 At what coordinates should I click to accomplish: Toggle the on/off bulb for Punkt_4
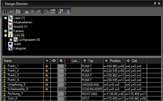point(47,80)
